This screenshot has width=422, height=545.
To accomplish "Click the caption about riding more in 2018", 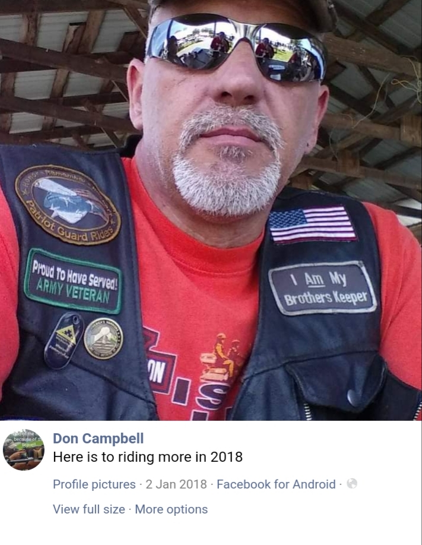I will pyautogui.click(x=147, y=456).
